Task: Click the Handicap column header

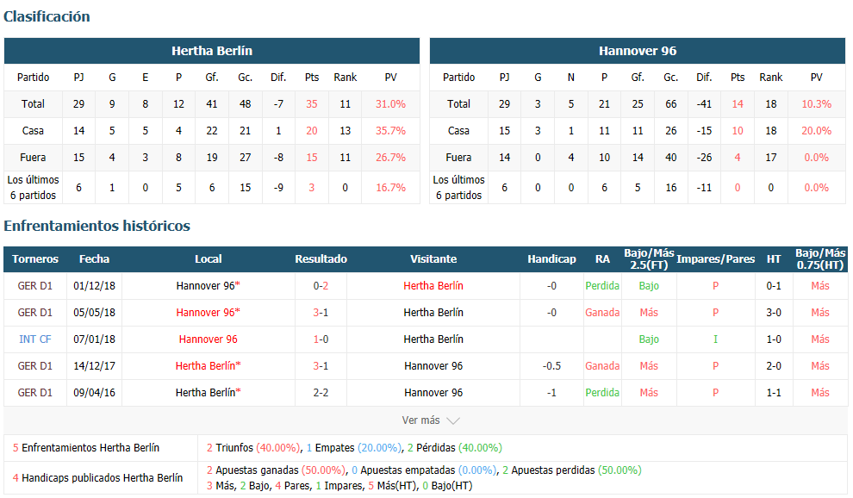Action: 551,259
